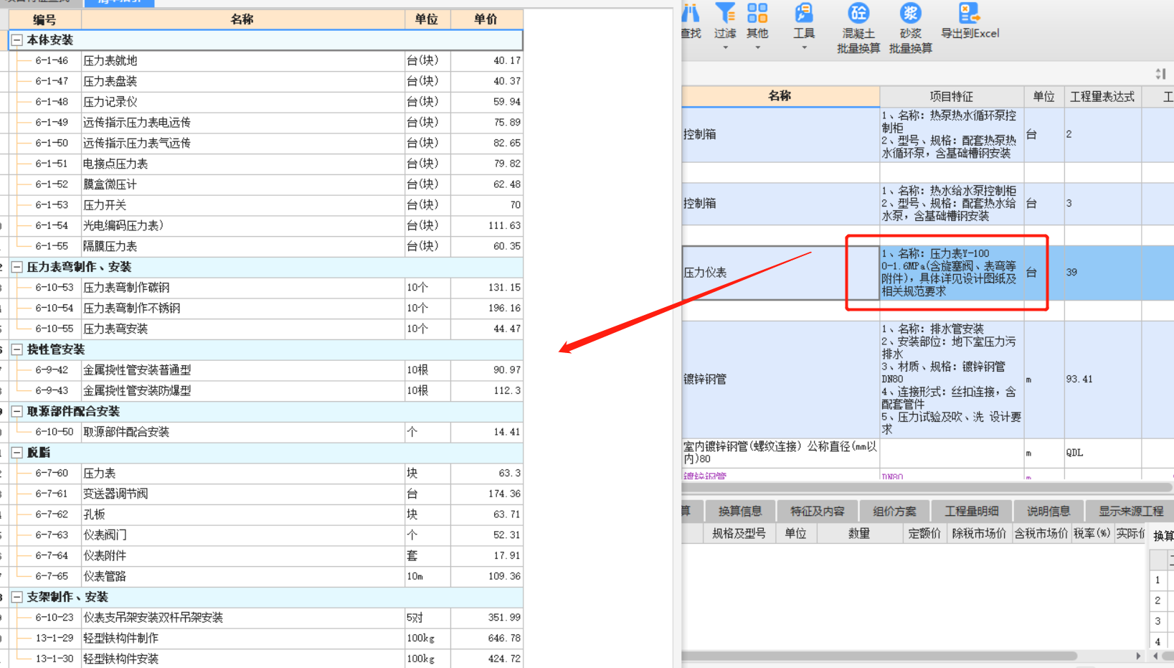
Task: Open the 工具 tools icon
Action: click(x=804, y=13)
